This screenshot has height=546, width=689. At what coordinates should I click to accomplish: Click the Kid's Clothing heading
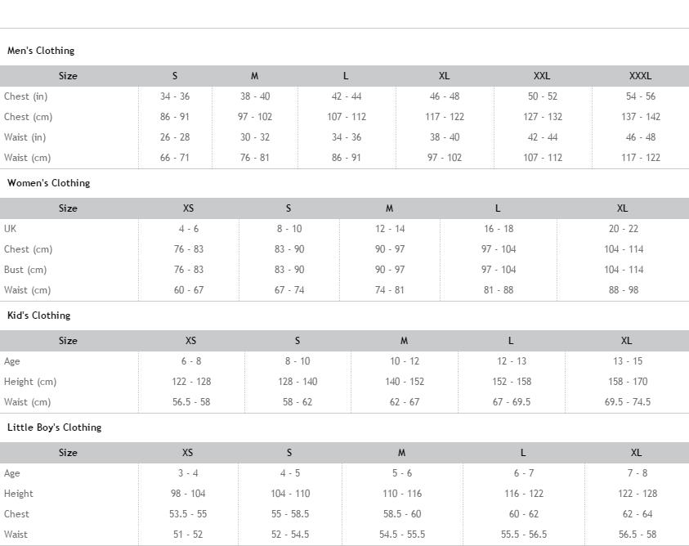coord(38,316)
